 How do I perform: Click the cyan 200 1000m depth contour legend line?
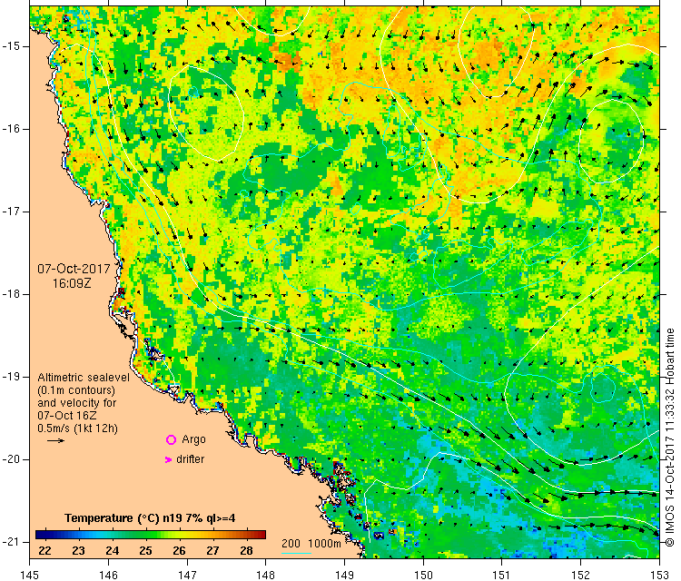296,553
